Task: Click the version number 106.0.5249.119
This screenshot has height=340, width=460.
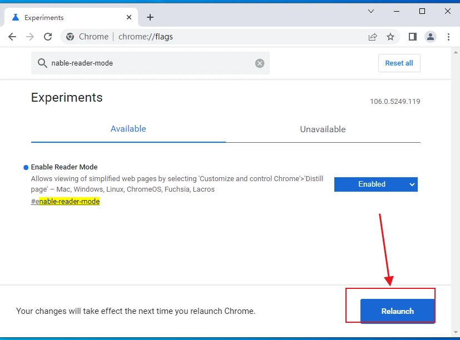Action: tap(395, 102)
